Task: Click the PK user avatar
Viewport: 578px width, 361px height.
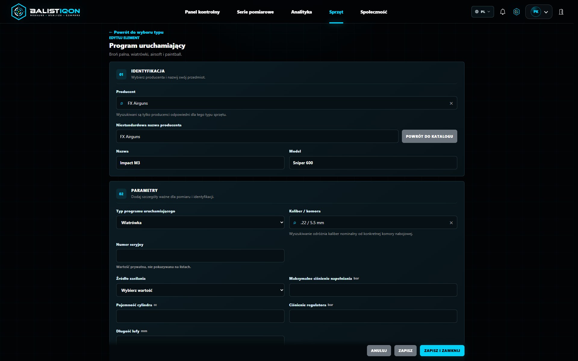Action: (x=536, y=12)
